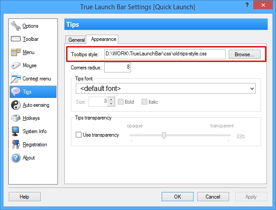
Task: Click the transparency slider handle
Action: [x=164, y=135]
